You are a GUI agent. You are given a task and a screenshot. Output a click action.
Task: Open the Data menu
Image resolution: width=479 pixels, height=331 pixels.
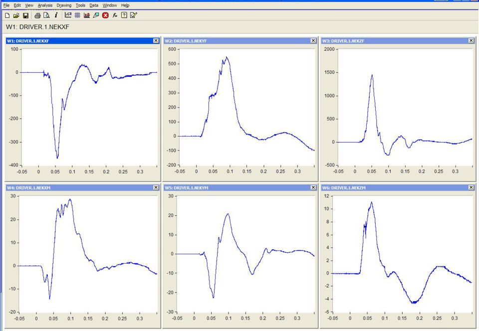pyautogui.click(x=94, y=5)
